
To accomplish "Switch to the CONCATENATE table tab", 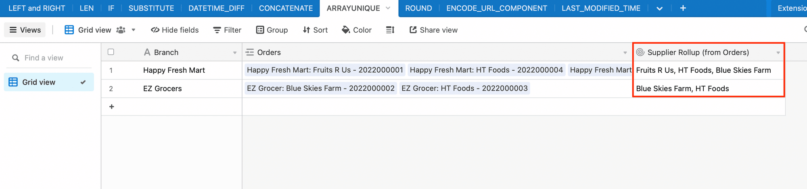I will tap(286, 8).
